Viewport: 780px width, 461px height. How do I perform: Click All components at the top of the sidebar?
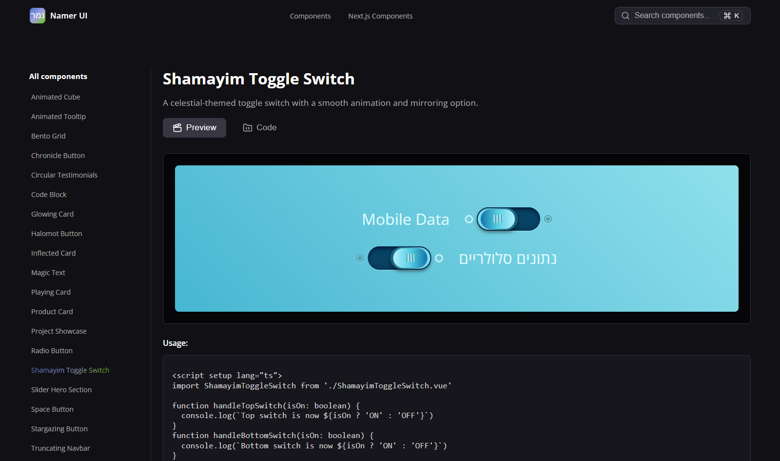tap(58, 76)
